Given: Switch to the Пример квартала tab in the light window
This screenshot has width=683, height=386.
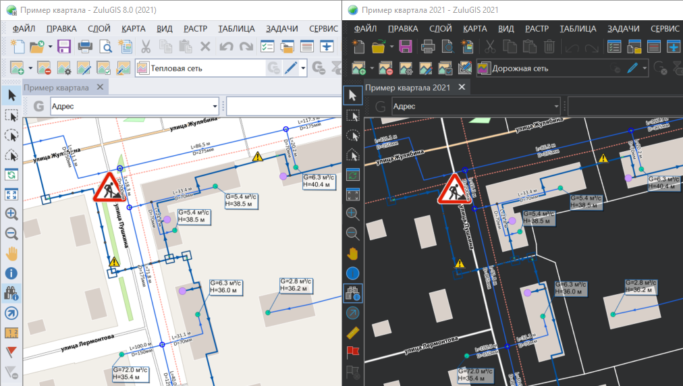Looking at the screenshot, I should pos(57,88).
